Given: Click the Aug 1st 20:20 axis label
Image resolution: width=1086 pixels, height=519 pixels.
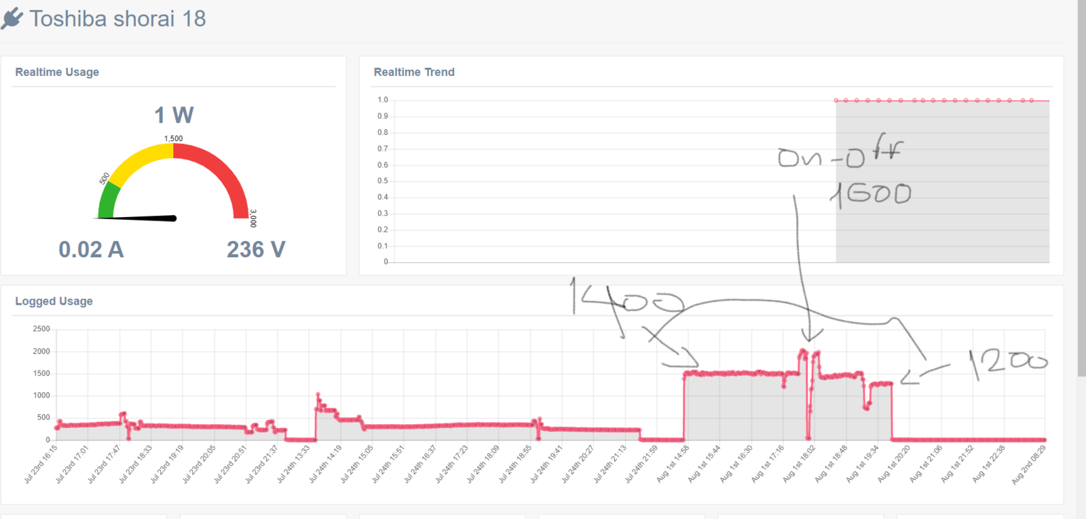Looking at the screenshot, I should (894, 464).
